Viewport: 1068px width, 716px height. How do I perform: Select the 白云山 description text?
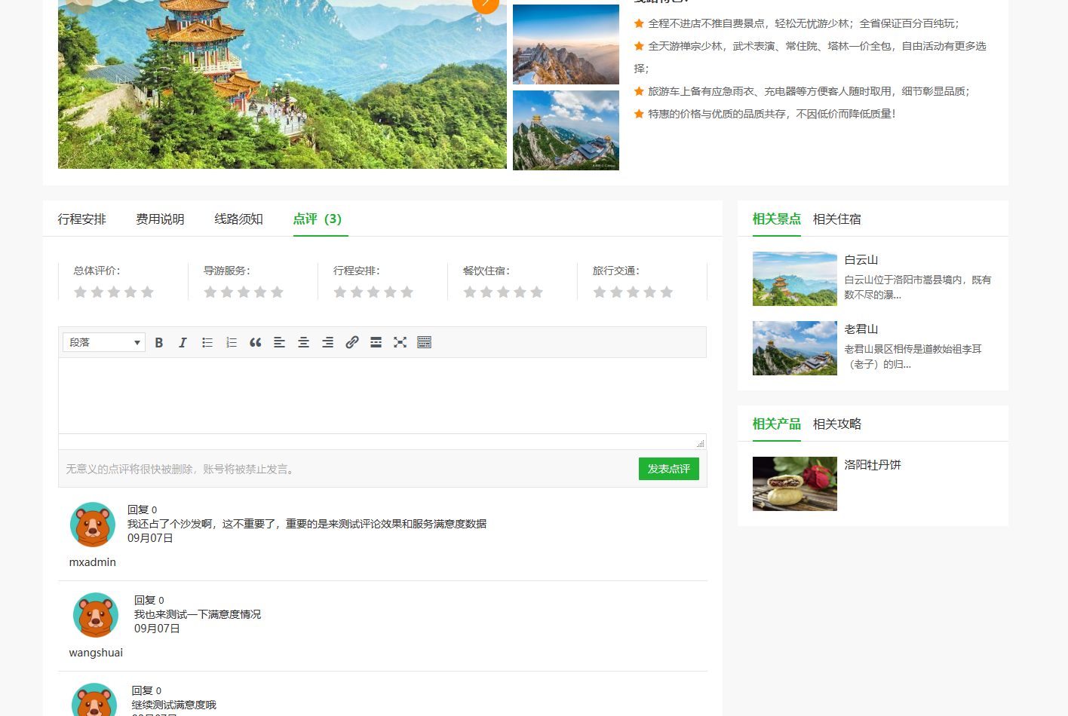click(x=918, y=287)
